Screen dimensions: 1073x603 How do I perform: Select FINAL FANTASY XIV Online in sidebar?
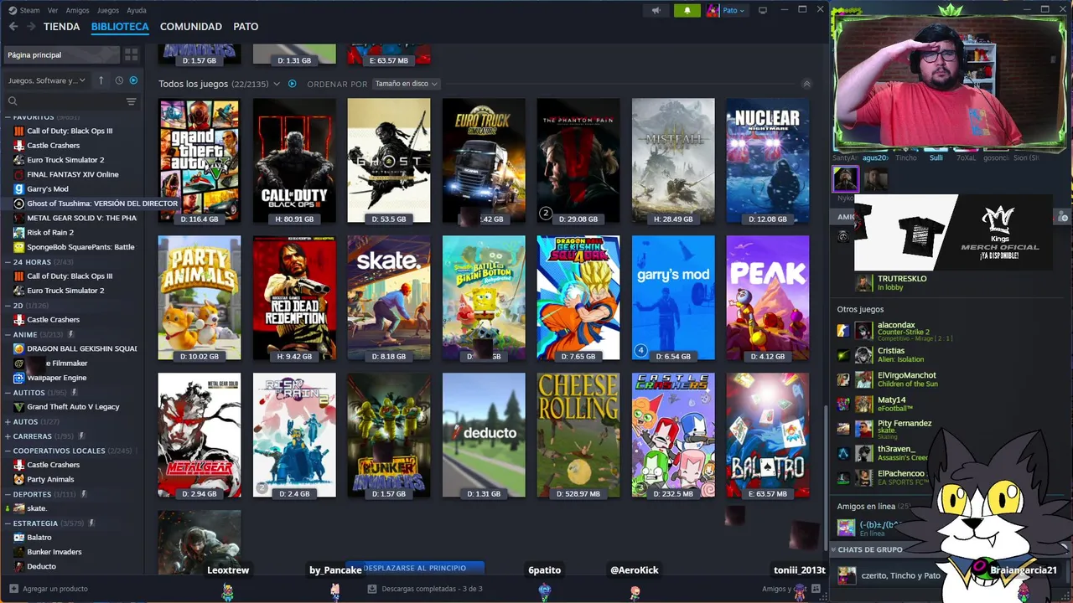coord(73,174)
